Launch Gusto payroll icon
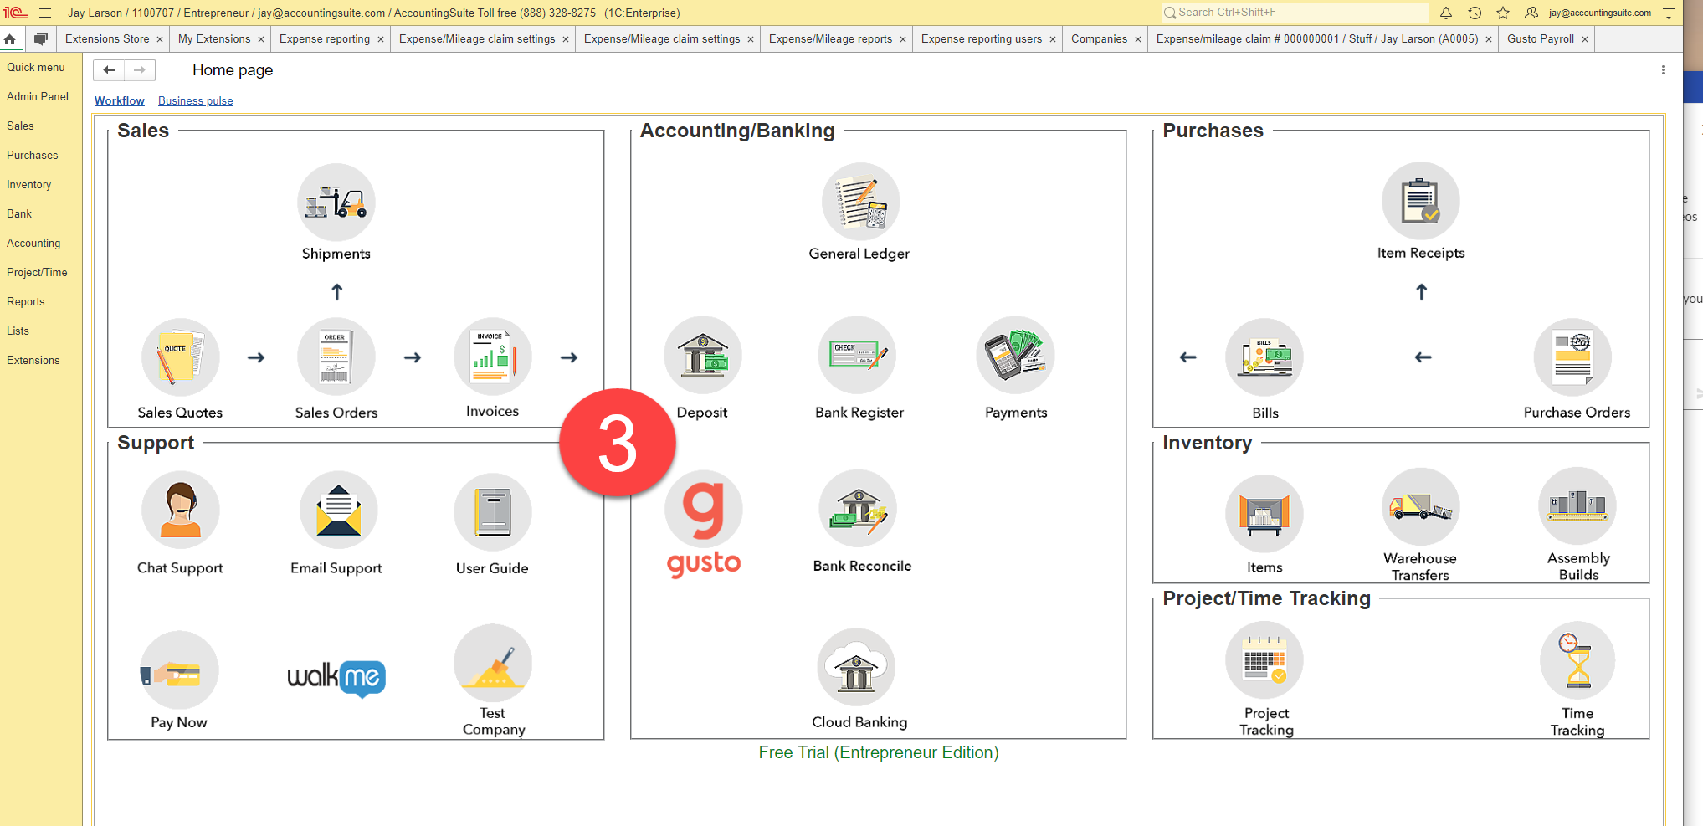This screenshot has width=1703, height=826. click(x=703, y=524)
